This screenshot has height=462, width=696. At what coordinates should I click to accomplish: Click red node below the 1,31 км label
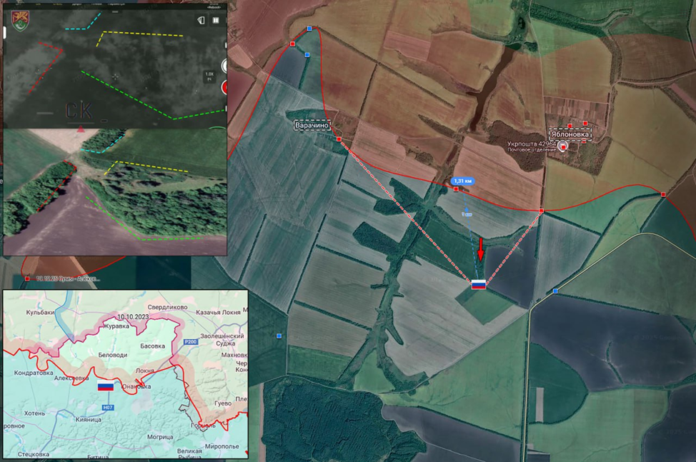click(x=457, y=189)
